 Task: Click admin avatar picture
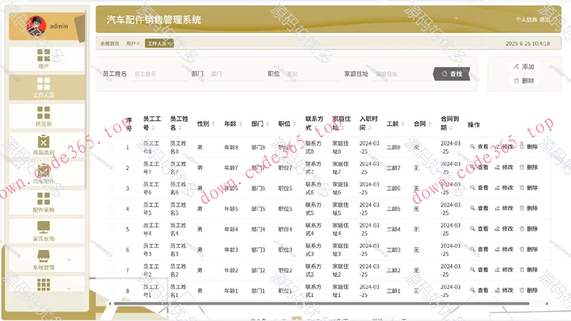coord(36,25)
